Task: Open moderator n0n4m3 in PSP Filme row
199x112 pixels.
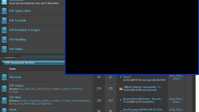Action: (x=176, y=102)
